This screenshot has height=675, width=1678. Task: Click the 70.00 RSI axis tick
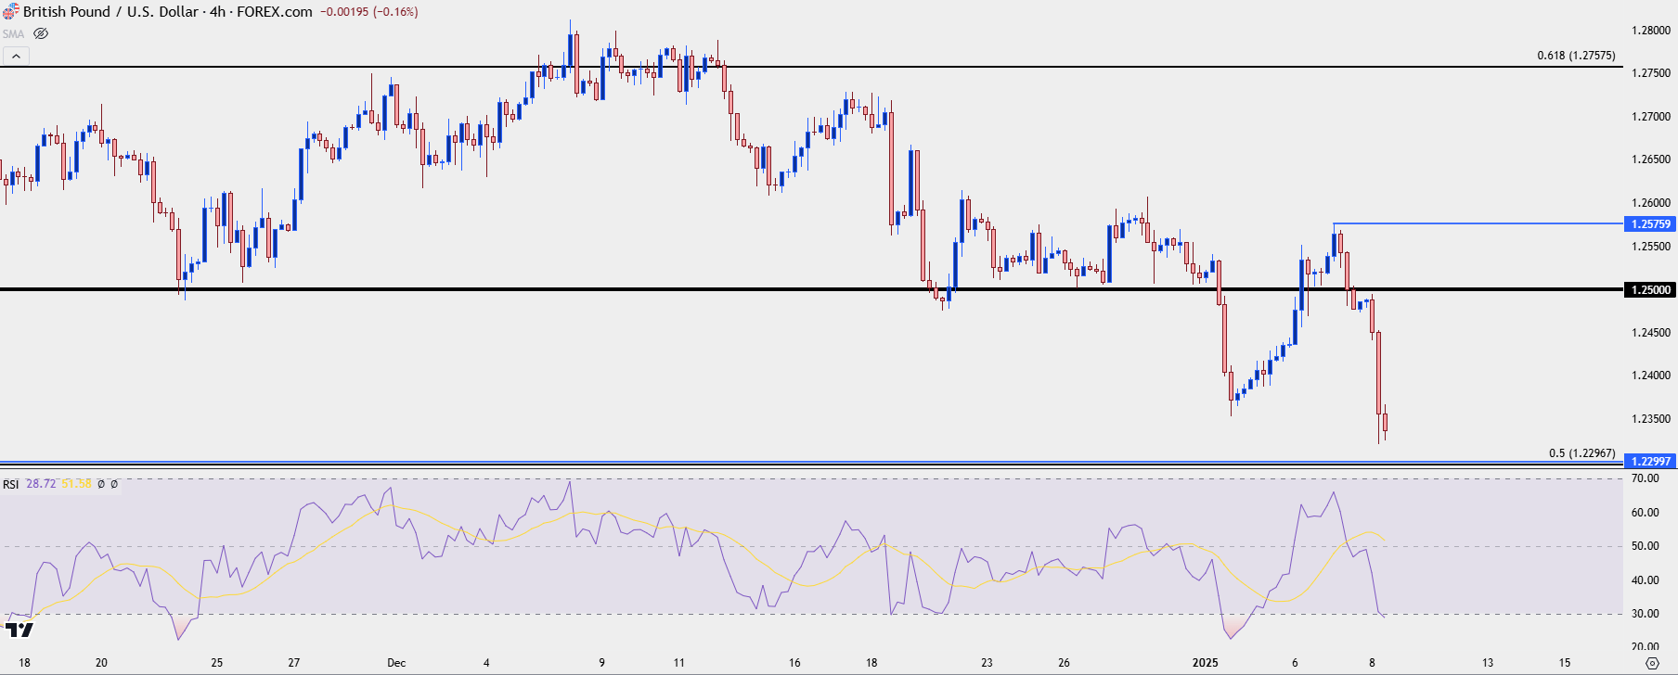coord(1646,479)
